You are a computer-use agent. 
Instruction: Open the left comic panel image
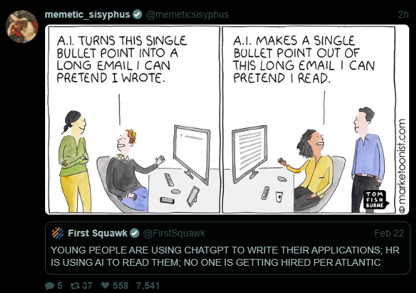coord(134,119)
